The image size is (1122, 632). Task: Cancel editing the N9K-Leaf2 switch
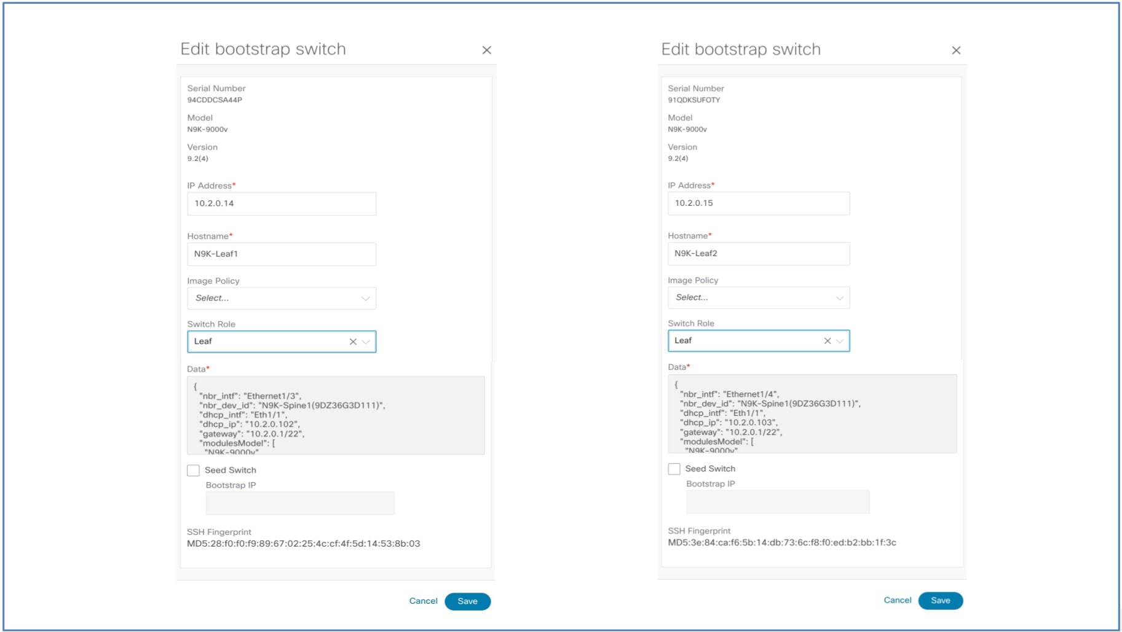tap(898, 601)
